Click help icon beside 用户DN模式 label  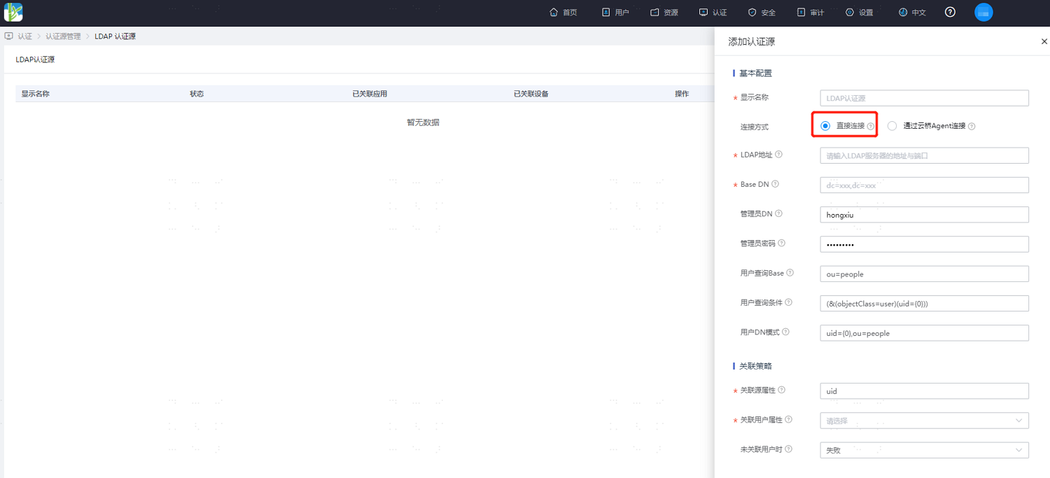(786, 332)
